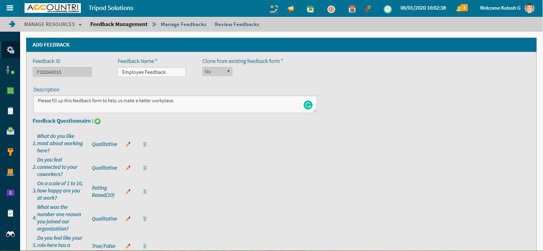543x251 pixels.
Task: Open the green calendar 31 icon
Action: coord(310,9)
